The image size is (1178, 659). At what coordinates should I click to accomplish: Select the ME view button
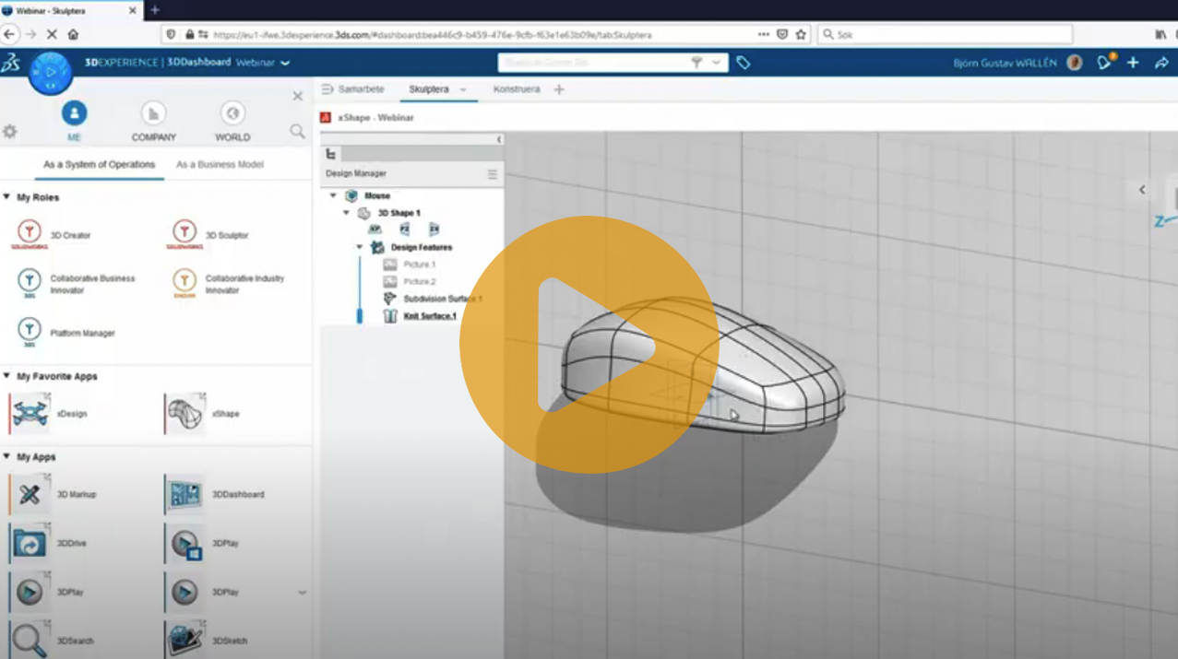[74, 113]
